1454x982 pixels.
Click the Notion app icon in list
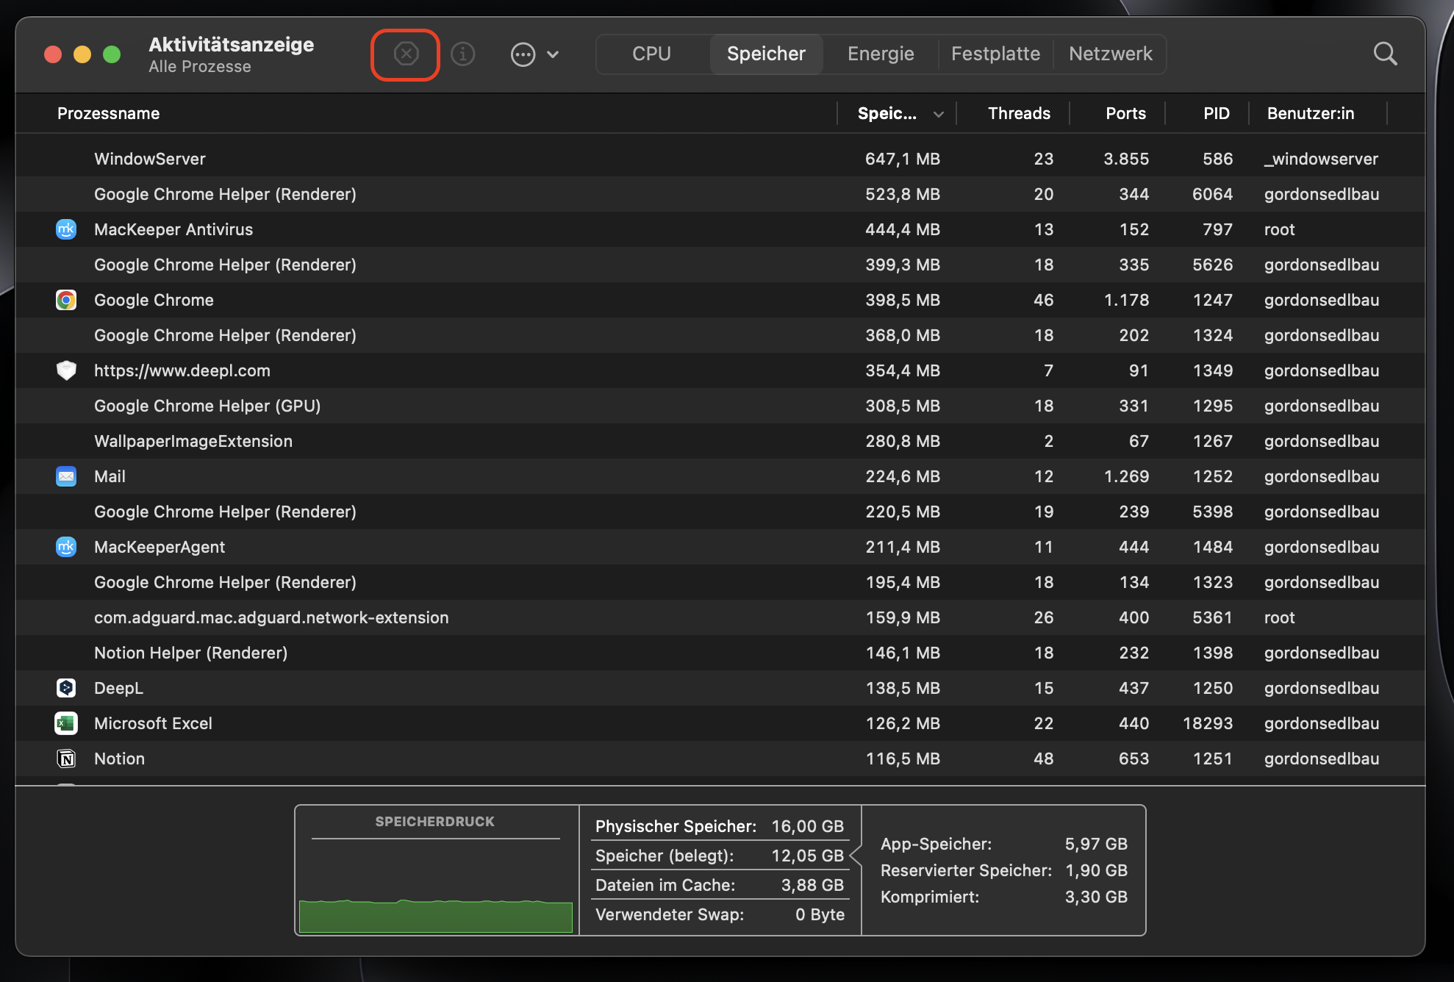tap(66, 759)
